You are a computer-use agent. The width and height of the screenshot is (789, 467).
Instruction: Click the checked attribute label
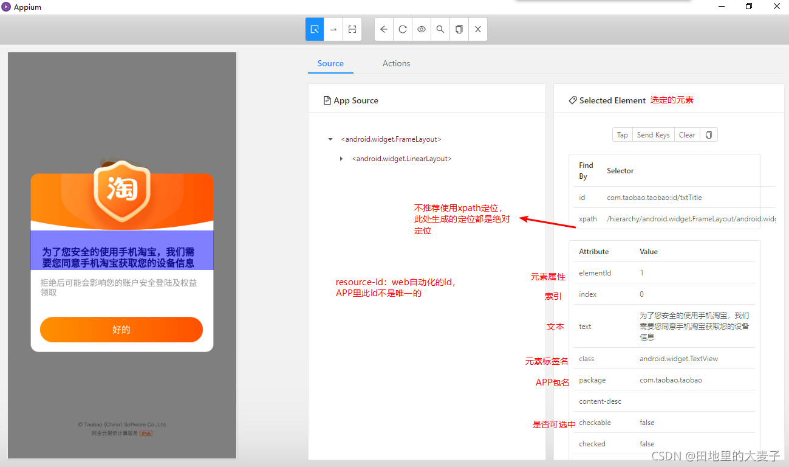click(592, 444)
